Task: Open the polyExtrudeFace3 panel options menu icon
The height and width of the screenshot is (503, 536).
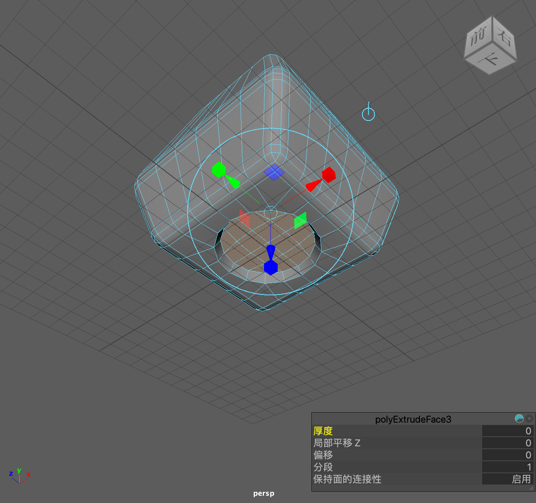Action: 529,419
